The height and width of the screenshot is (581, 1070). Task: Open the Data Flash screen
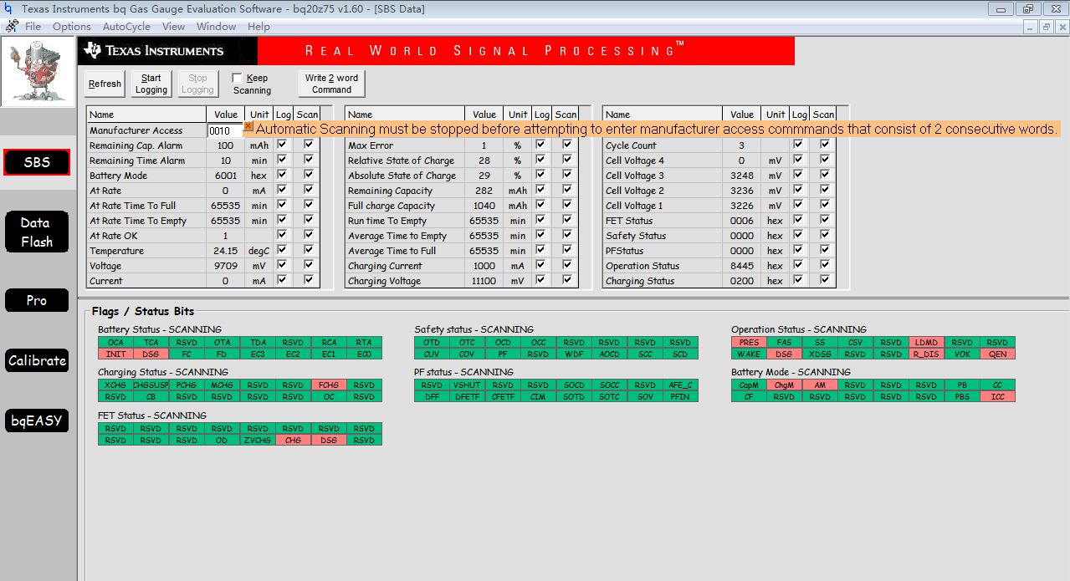coord(36,232)
